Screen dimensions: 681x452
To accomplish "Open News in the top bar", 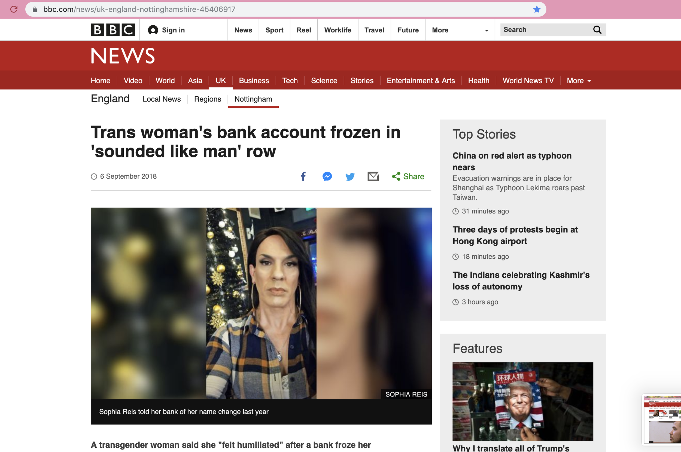I will click(243, 30).
